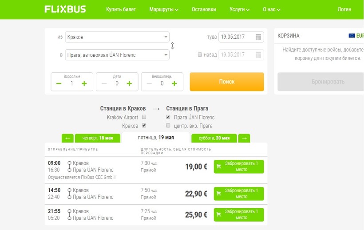Book one seat on 09:00 trip
The image size is (364, 230).
(x=239, y=167)
